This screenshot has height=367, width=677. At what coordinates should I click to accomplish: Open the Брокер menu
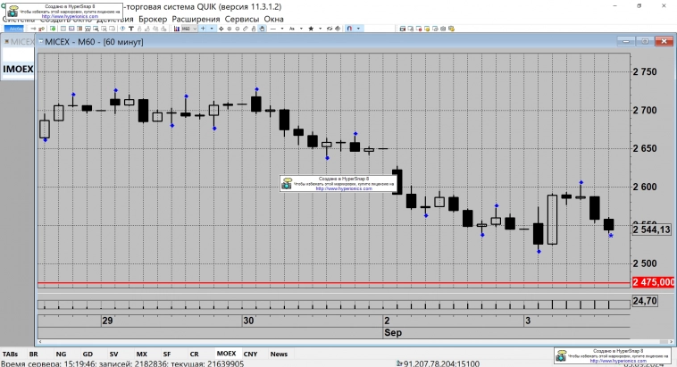153,19
